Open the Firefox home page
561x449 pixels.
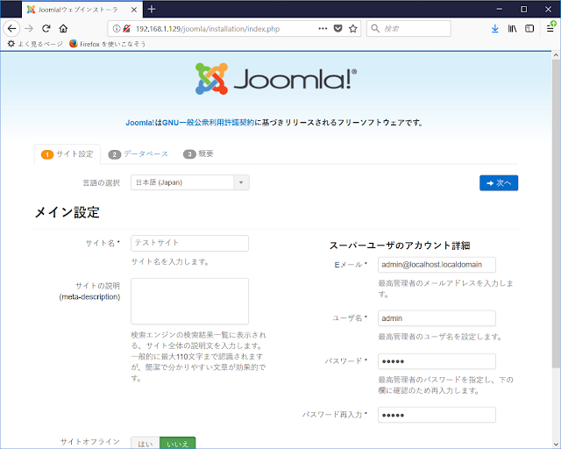[x=63, y=29]
